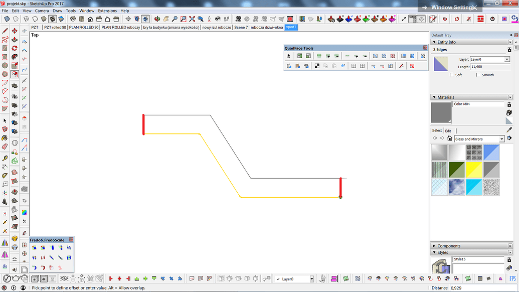This screenshot has height=292, width=519.
Task: Pick the yellow material swatch
Action: [474, 170]
